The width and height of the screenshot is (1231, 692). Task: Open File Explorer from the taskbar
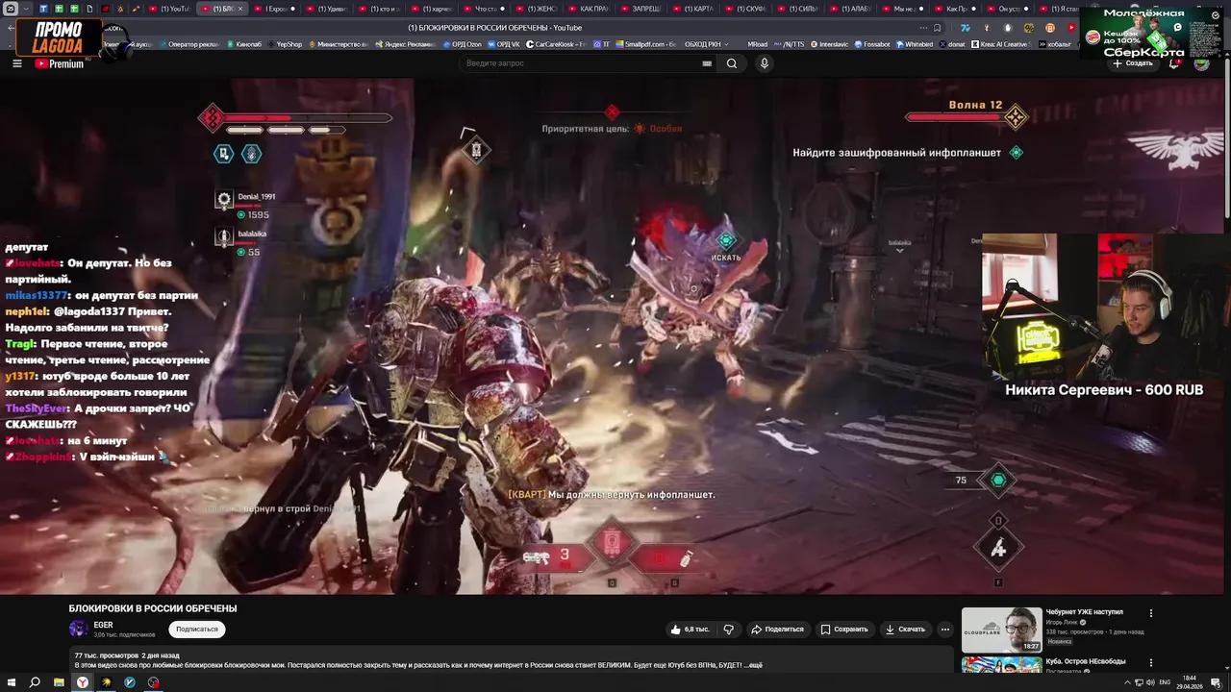click(x=59, y=682)
